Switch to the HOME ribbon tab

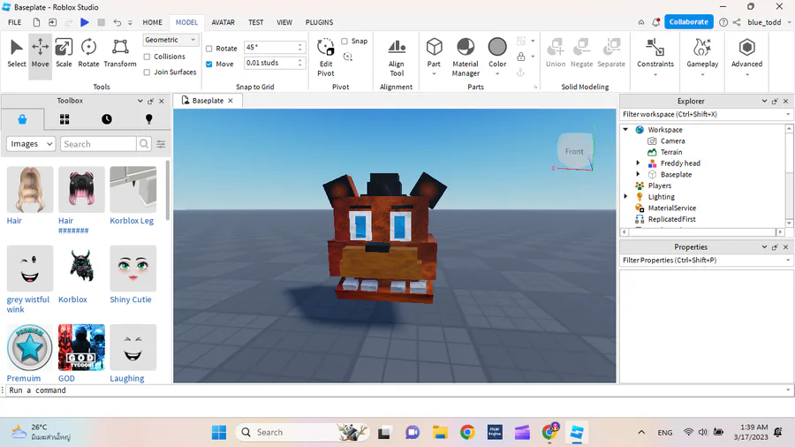152,22
